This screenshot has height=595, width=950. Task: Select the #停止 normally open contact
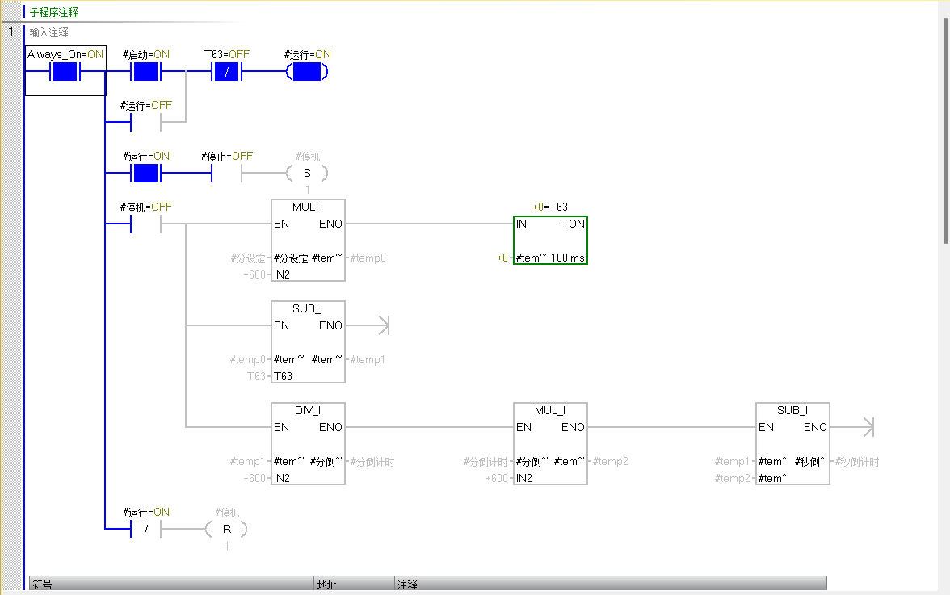point(226,174)
